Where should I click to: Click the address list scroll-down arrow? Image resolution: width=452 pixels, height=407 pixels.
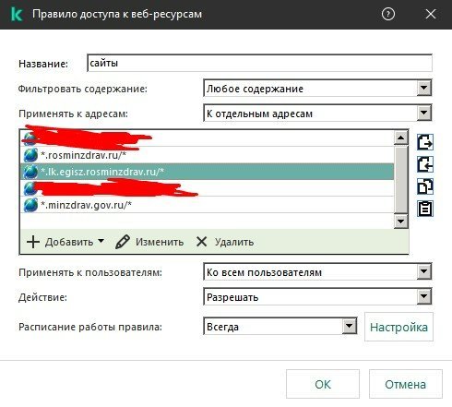pyautogui.click(x=400, y=221)
